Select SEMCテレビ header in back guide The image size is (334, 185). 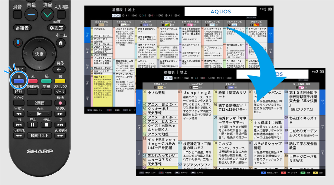tap(212, 23)
